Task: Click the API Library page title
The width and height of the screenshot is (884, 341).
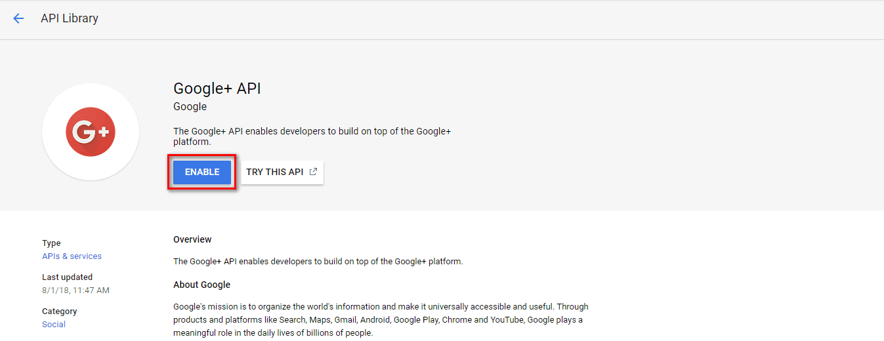Action: [70, 18]
